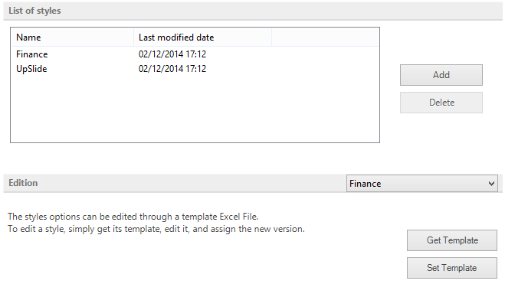Click the List of styles section header
This screenshot has height=284, width=505.
[x=34, y=11]
